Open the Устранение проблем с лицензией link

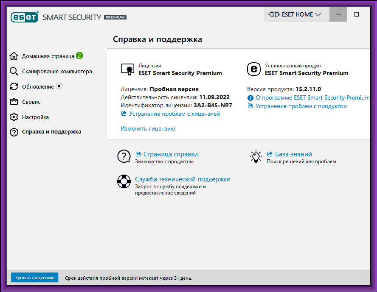(x=174, y=114)
